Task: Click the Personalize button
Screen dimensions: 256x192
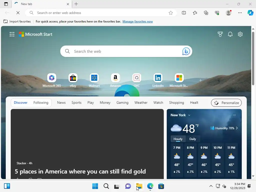Action: click(226, 103)
